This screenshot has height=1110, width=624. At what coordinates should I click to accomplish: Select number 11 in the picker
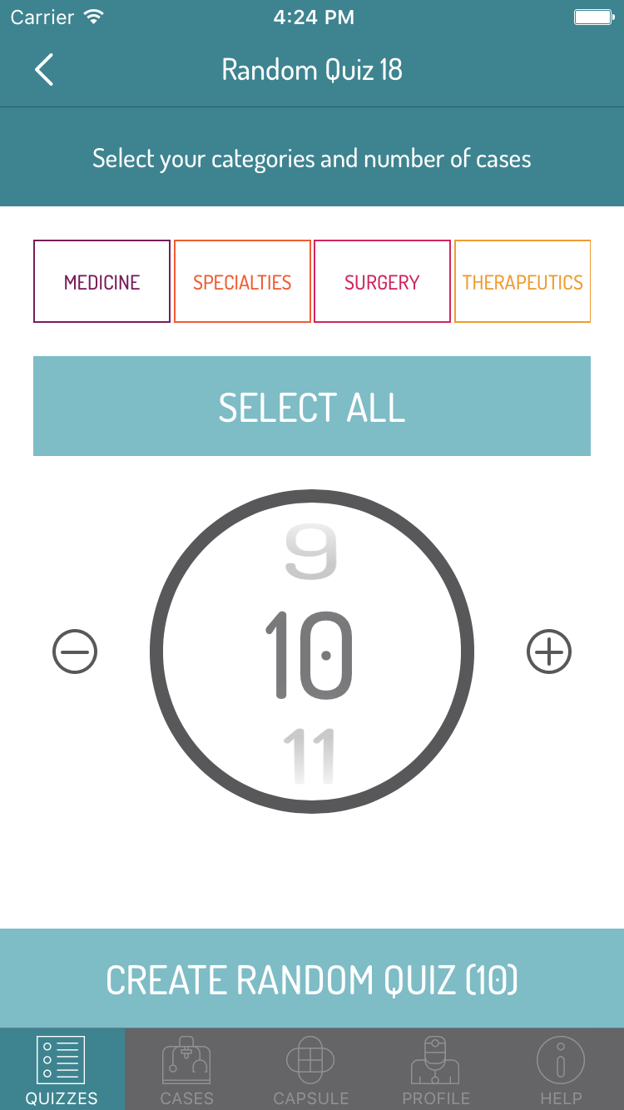(x=310, y=756)
